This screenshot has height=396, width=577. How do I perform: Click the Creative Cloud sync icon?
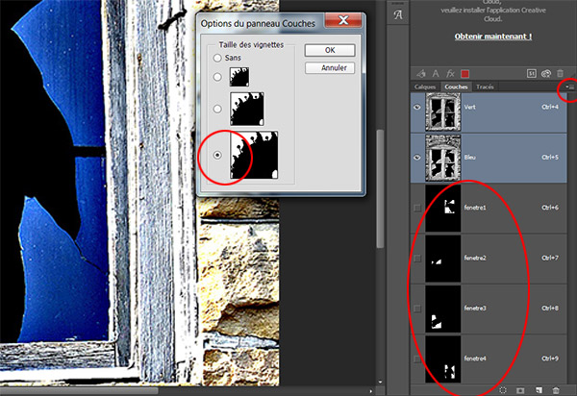click(546, 72)
